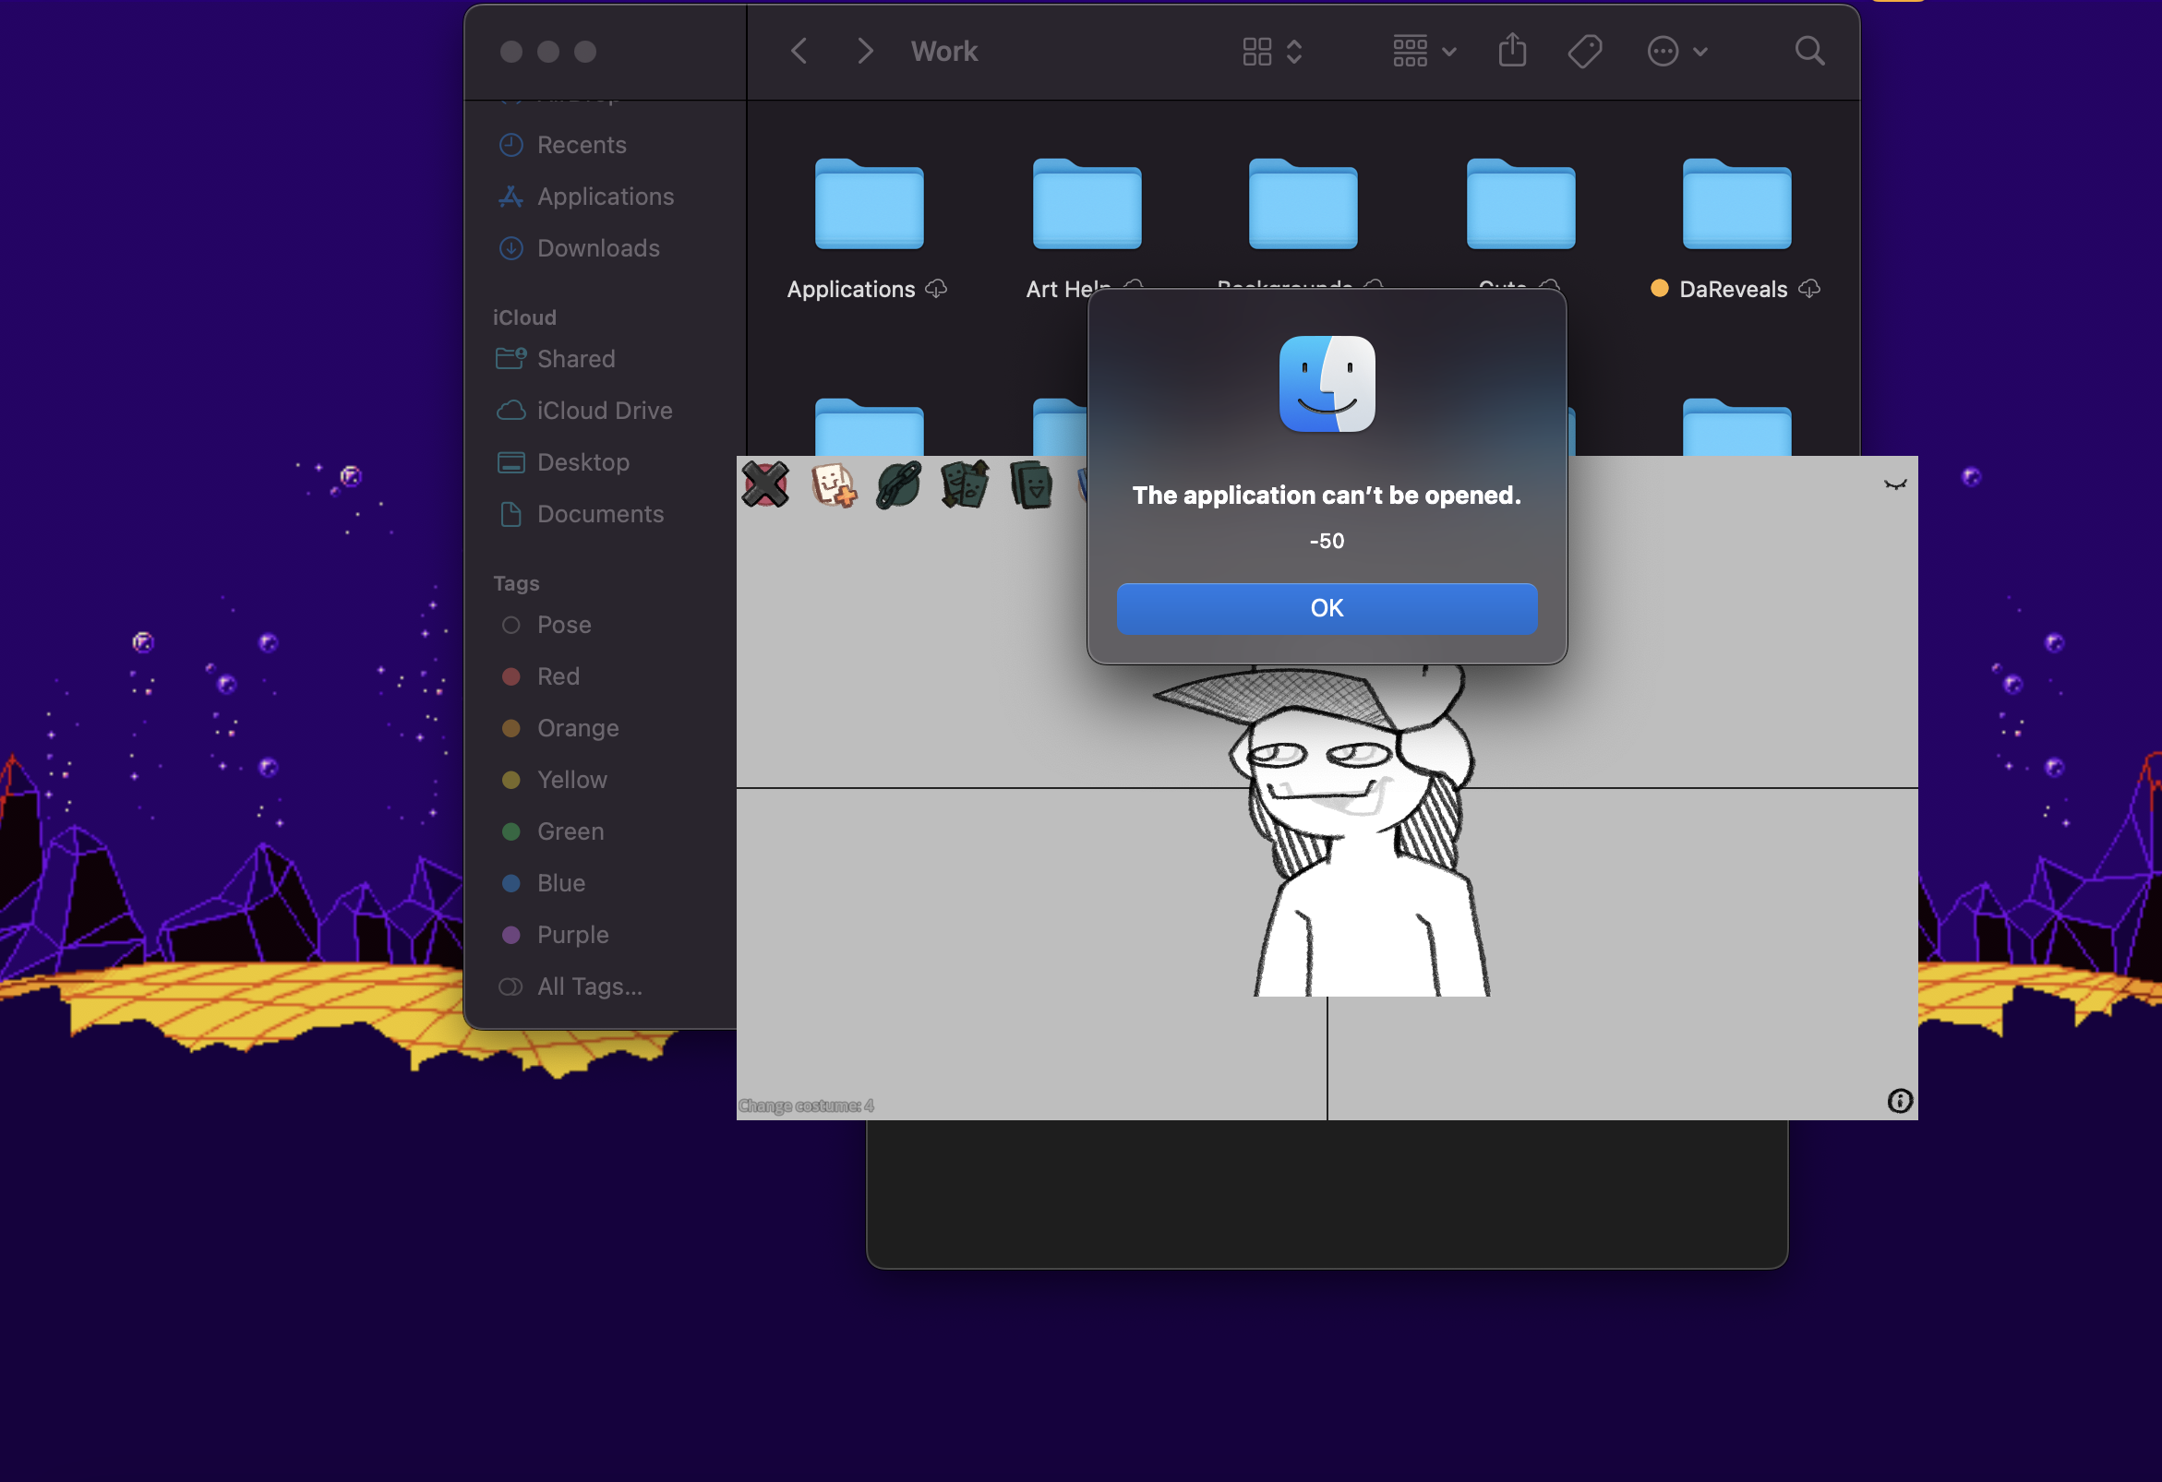
Task: Expand the action menu chevron
Action: pos(1700,52)
